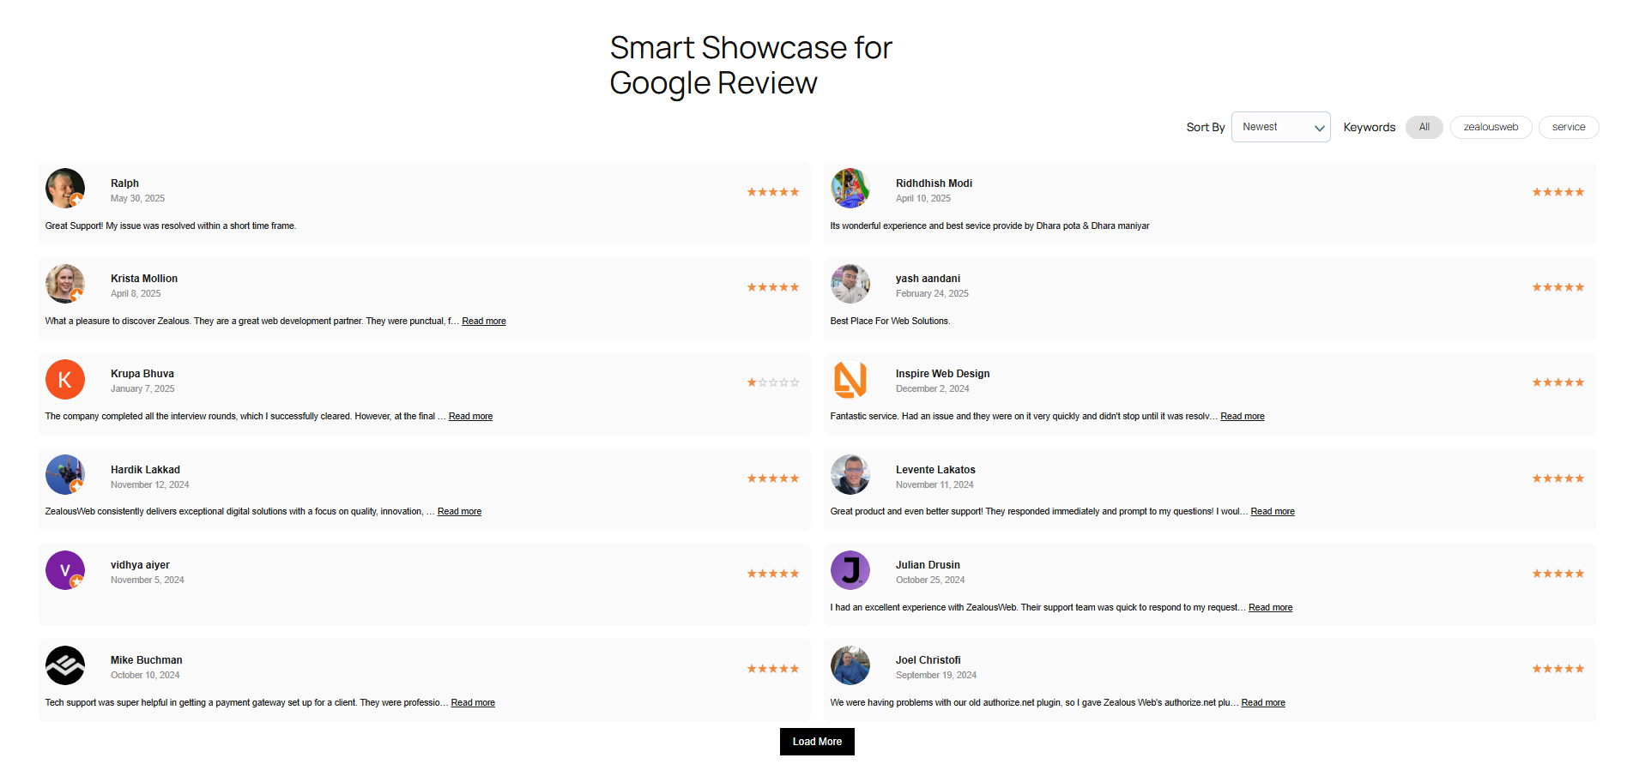Expand Krista Mollion's review with Read more

tap(484, 322)
